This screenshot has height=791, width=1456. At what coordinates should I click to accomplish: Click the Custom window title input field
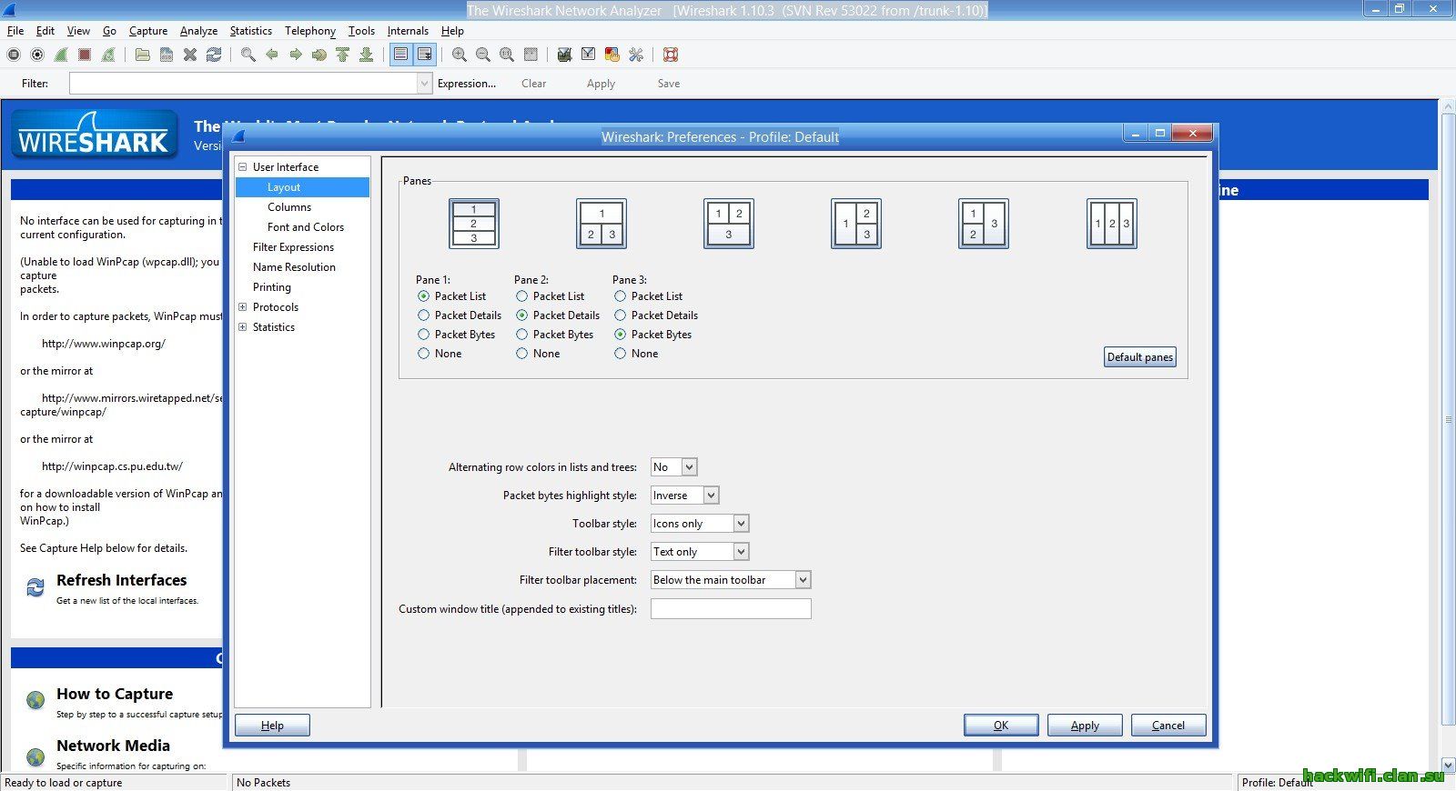coord(731,609)
